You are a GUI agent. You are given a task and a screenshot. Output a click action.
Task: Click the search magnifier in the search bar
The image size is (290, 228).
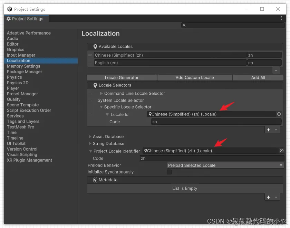pos(183,25)
